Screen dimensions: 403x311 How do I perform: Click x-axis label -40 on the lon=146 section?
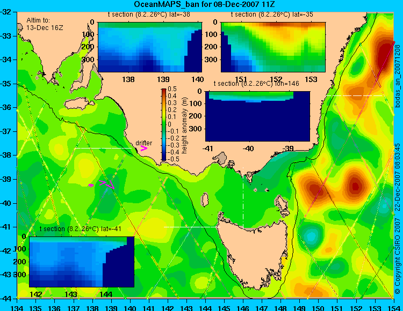pyautogui.click(x=249, y=148)
